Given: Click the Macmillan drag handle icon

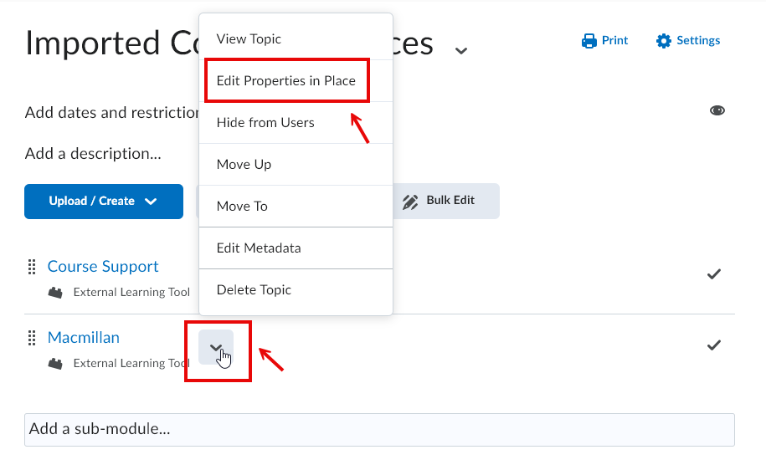Looking at the screenshot, I should click(32, 338).
